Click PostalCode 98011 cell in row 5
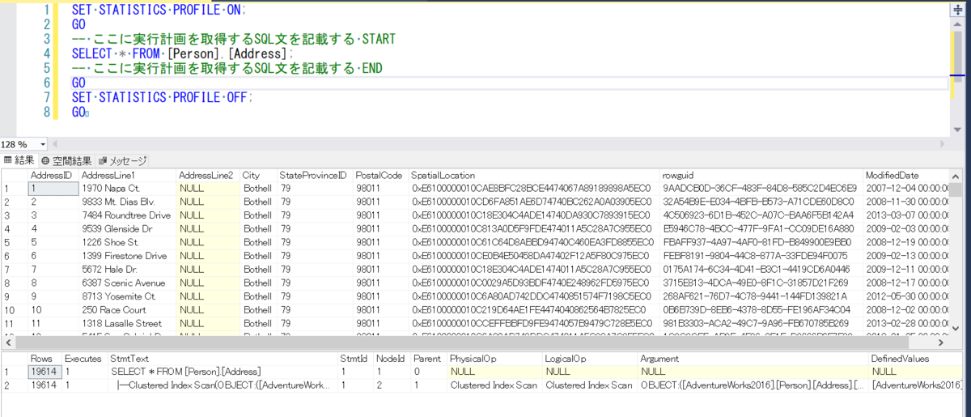The width and height of the screenshot is (971, 417). click(379, 242)
